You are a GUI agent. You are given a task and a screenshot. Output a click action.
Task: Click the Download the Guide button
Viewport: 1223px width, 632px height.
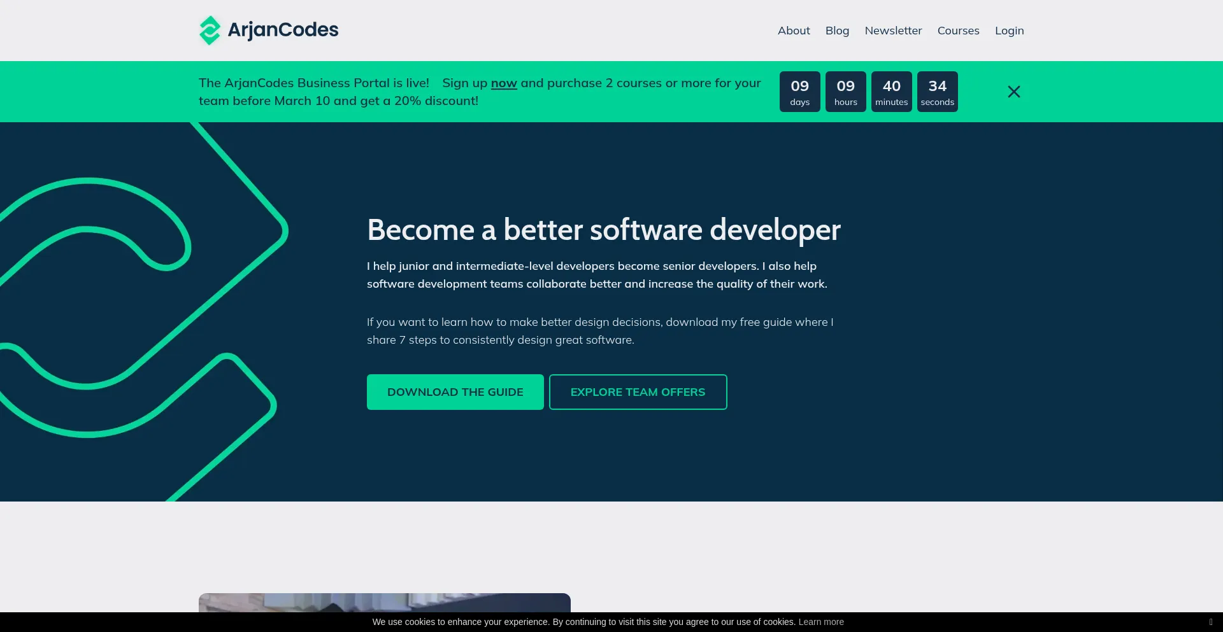455,392
